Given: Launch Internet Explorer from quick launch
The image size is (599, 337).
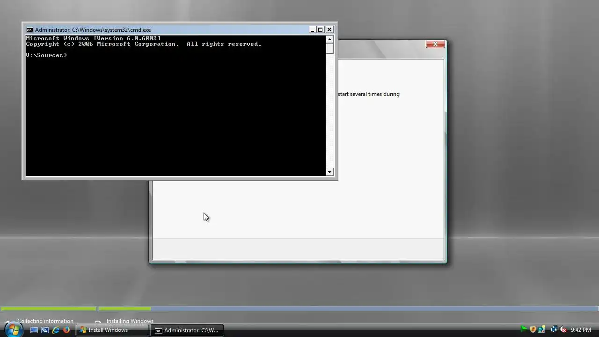Looking at the screenshot, I should [56, 330].
